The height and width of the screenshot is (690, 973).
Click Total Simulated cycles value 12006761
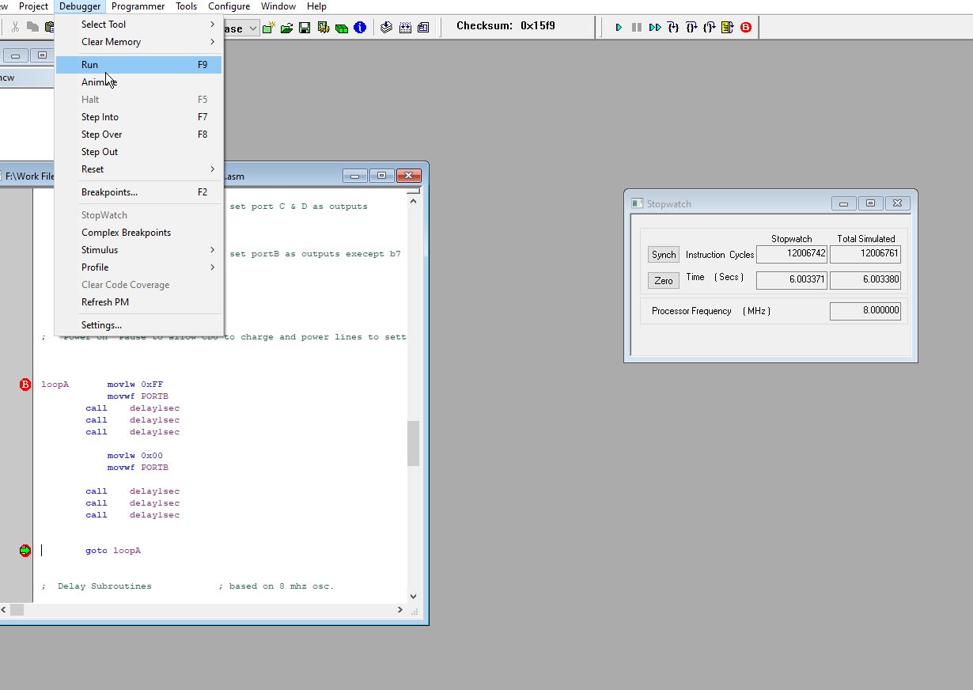pyautogui.click(x=865, y=254)
